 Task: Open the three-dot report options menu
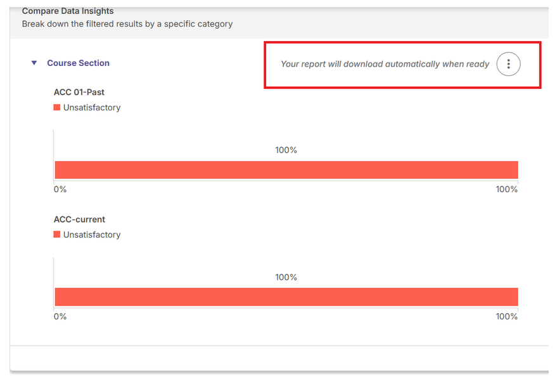[x=508, y=64]
